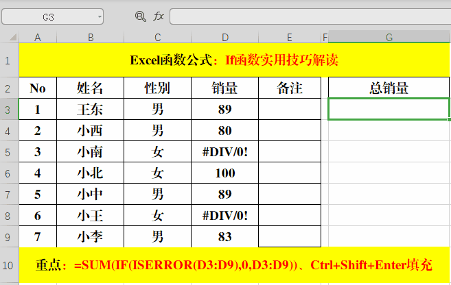Open the insert function fx button
This screenshot has height=285, width=451.
[159, 16]
